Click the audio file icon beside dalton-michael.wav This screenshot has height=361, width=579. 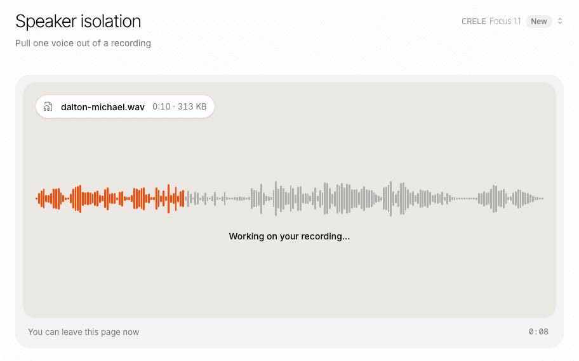point(48,107)
